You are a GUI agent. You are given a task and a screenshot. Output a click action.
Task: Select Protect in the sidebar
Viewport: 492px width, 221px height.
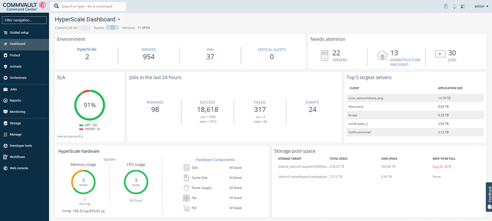point(15,55)
